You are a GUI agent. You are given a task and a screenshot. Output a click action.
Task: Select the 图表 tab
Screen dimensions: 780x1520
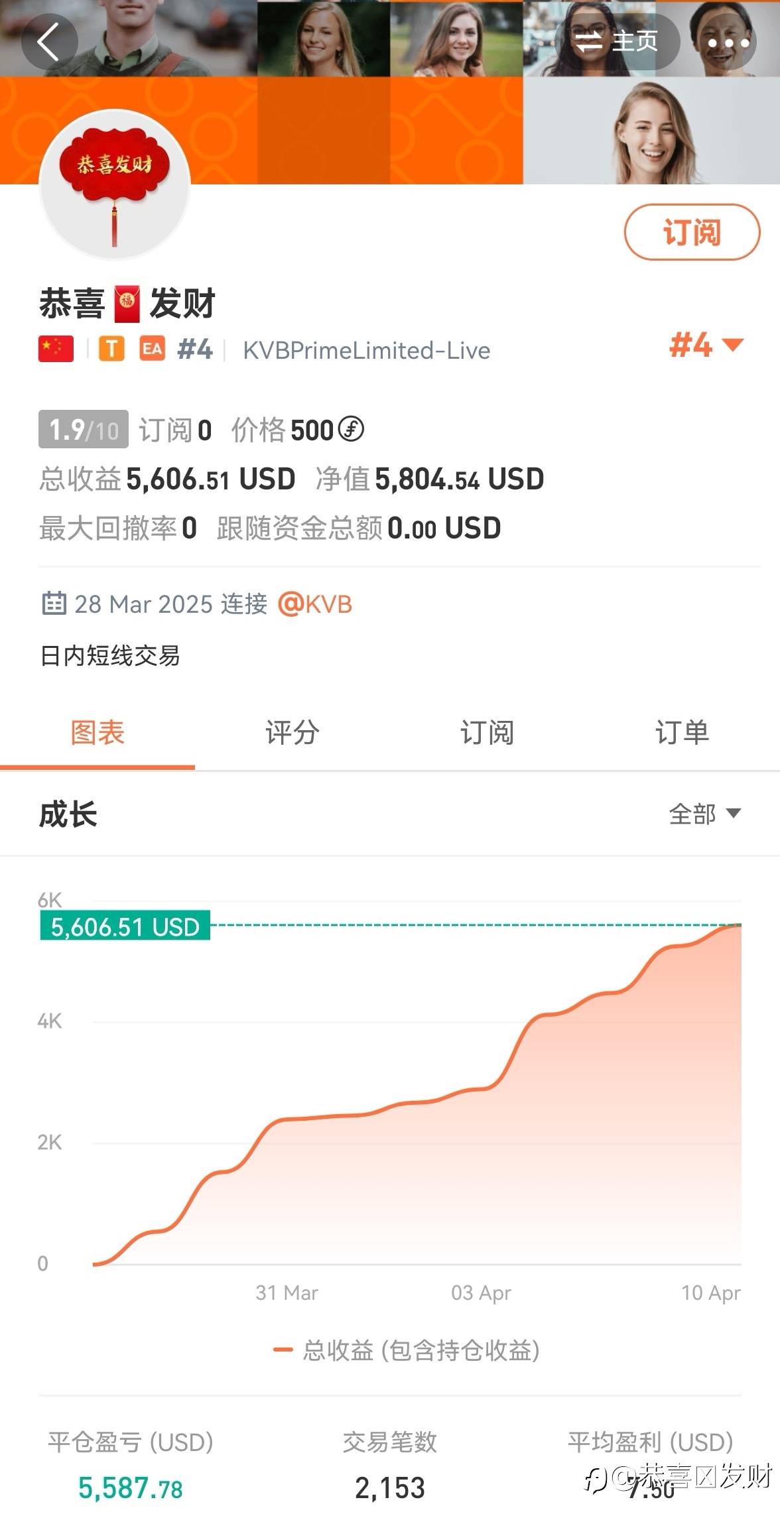(x=97, y=733)
